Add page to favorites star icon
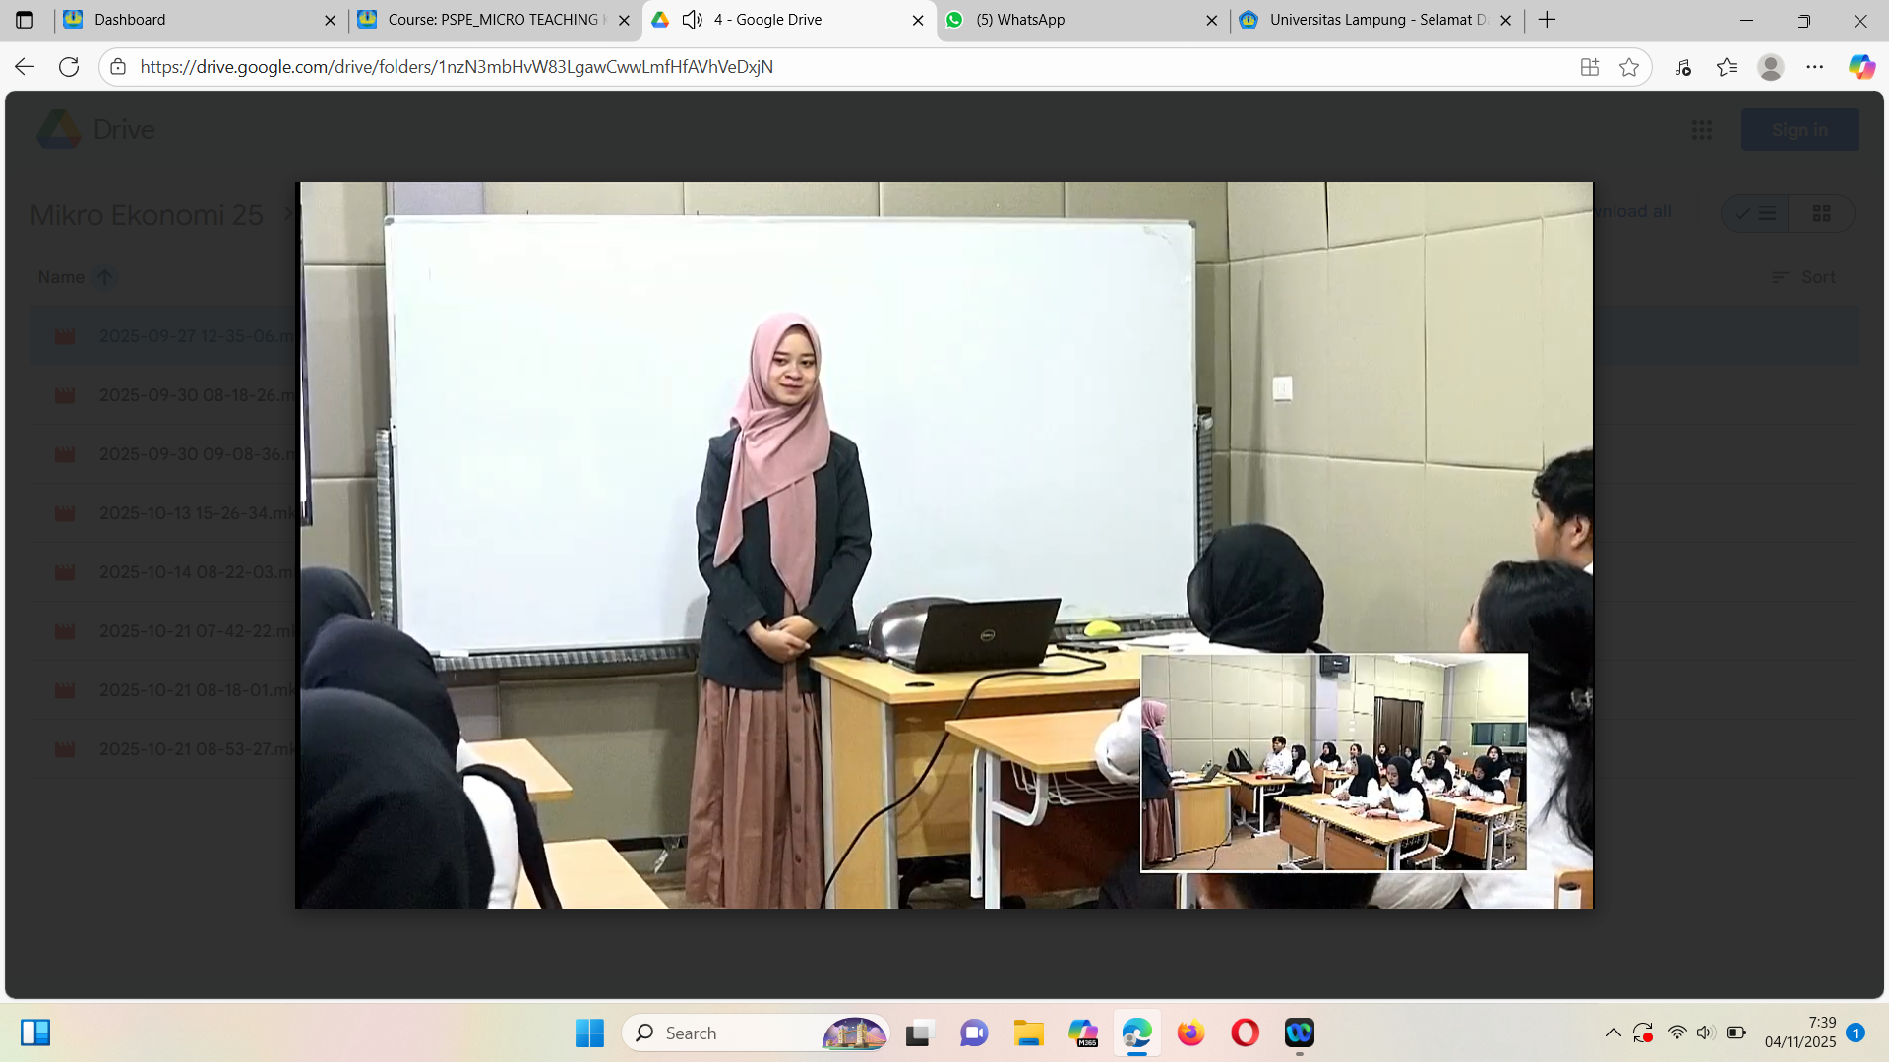This screenshot has height=1062, width=1889. click(x=1629, y=67)
